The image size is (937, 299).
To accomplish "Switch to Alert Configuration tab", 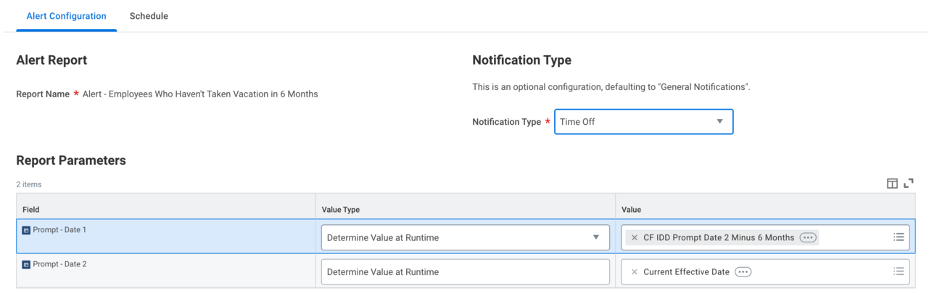I will point(66,16).
